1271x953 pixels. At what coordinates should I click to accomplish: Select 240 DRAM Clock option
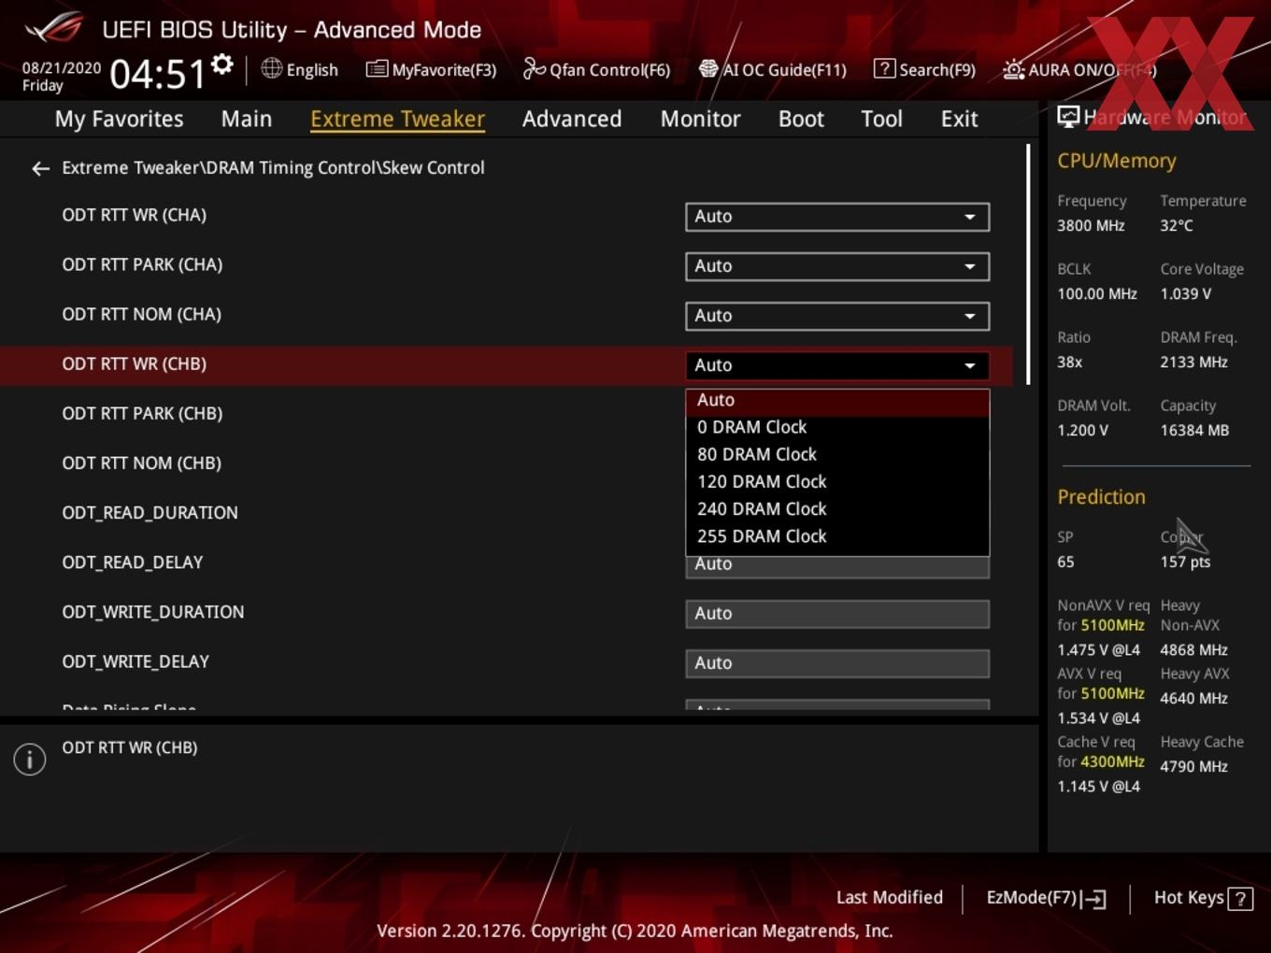coord(837,509)
